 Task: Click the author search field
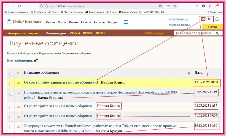click(195, 33)
